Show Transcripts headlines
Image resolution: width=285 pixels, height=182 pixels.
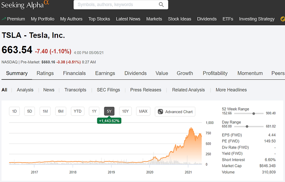click(x=75, y=90)
